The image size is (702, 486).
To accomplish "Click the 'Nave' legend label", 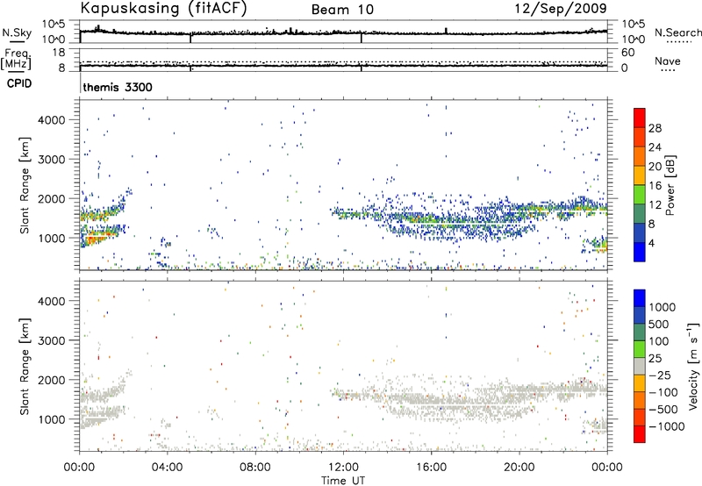I will pos(668,61).
